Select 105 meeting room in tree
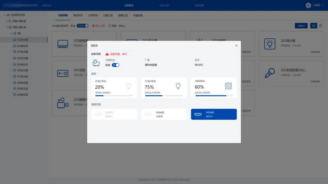The image size is (328, 184). tap(22, 64)
